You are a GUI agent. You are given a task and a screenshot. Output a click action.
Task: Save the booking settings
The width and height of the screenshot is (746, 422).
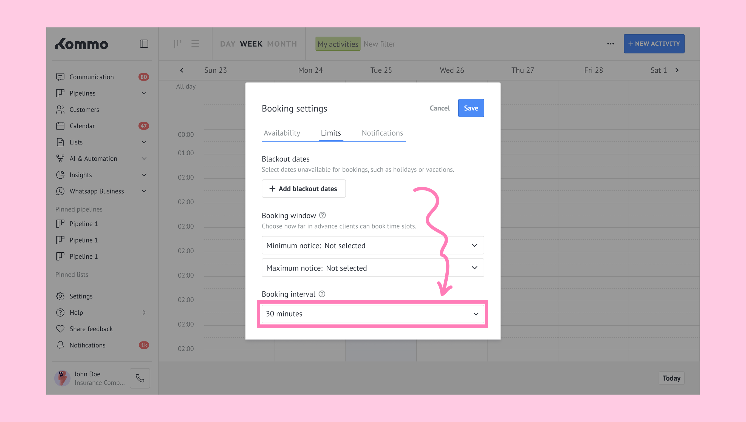pyautogui.click(x=471, y=108)
